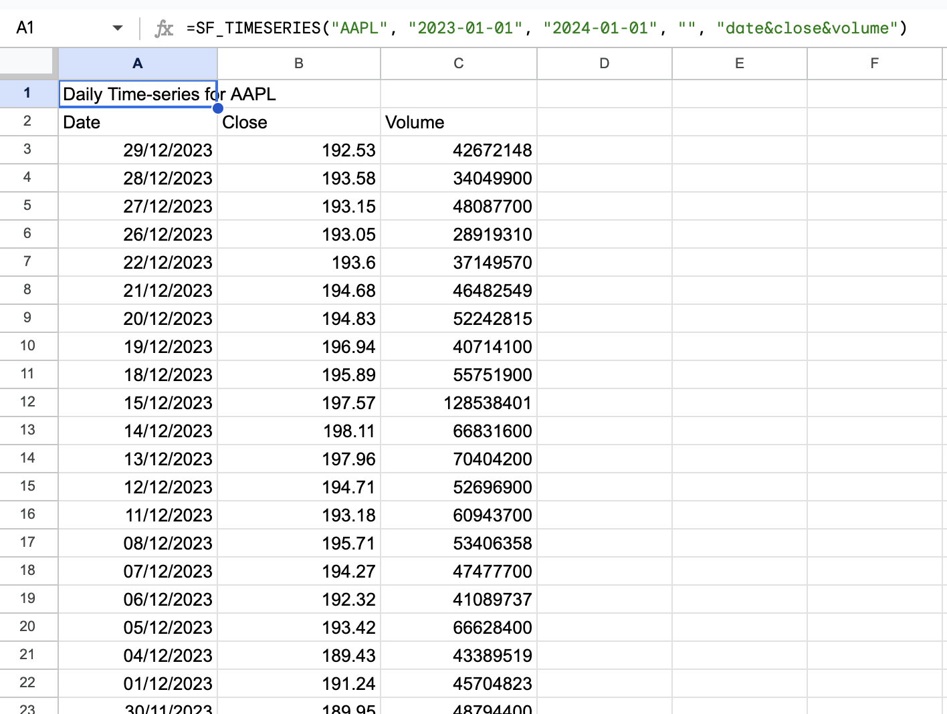Select row header 1
The height and width of the screenshot is (714, 947).
coord(27,94)
